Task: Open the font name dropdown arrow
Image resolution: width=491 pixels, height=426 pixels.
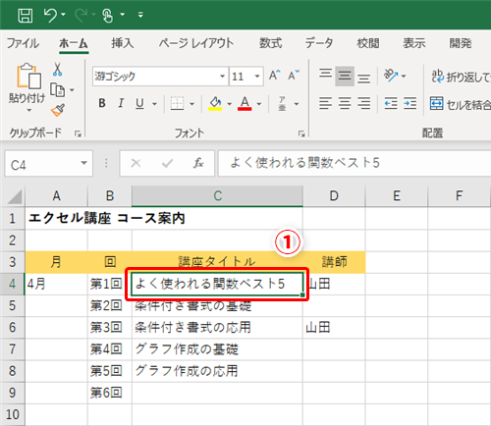Action: click(x=223, y=77)
